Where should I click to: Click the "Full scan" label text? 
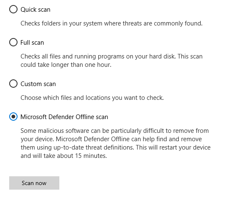[32, 43]
